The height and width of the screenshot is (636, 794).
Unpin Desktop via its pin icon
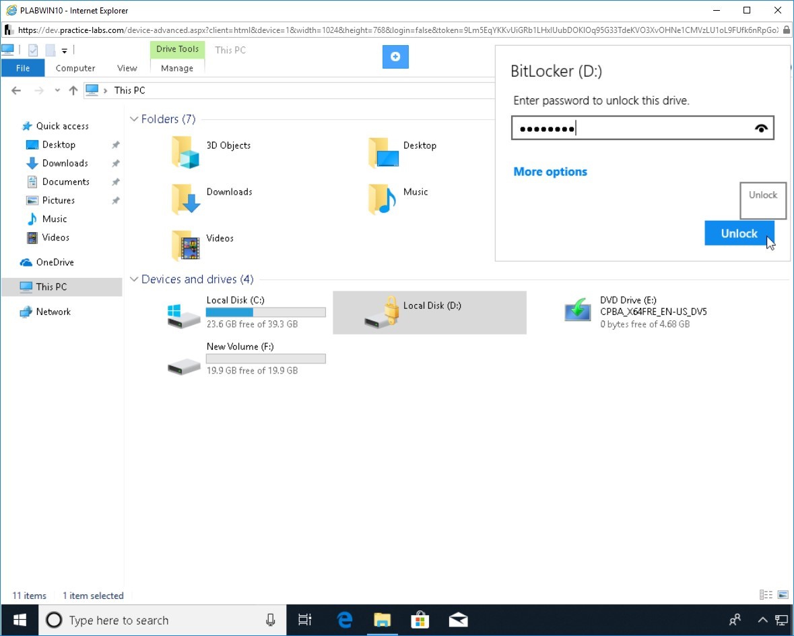[115, 145]
